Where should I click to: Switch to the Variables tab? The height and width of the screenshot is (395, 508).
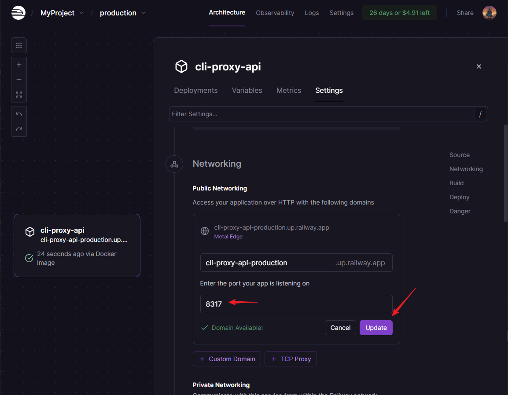click(247, 90)
